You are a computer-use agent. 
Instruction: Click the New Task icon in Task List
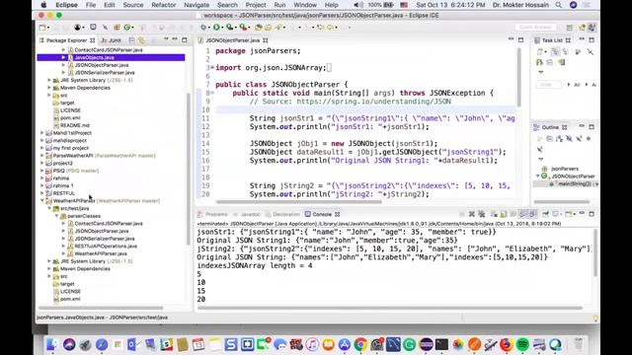point(540,52)
